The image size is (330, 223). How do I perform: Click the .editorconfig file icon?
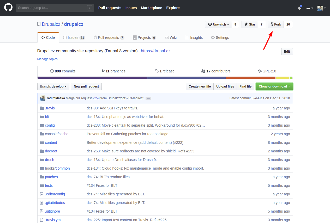pyautogui.click(x=42, y=194)
